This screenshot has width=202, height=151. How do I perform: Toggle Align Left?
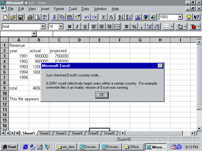94,26
